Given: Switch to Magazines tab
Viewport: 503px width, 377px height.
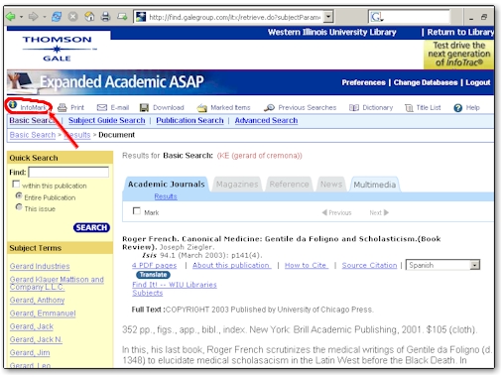Looking at the screenshot, I should tap(237, 185).
